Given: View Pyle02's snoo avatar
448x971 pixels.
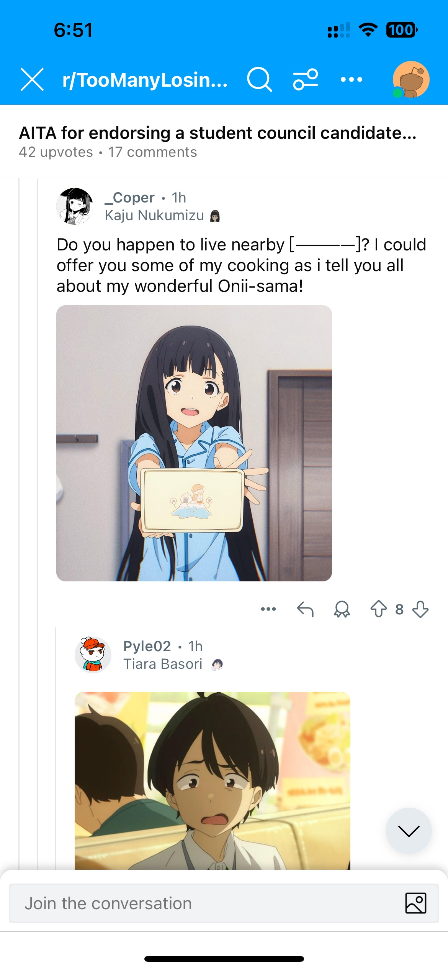Looking at the screenshot, I should pyautogui.click(x=93, y=655).
